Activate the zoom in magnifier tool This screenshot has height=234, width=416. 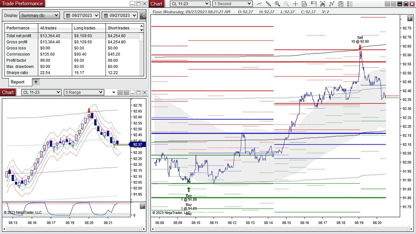tap(277, 4)
